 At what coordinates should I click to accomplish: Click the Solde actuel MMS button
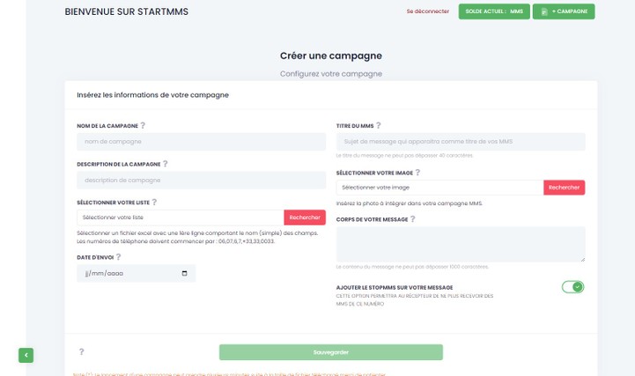tap(493, 11)
